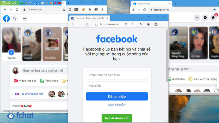Close the active tab in Coc Coc window
Viewport: 219px width, 123px height.
[x=63, y=3]
